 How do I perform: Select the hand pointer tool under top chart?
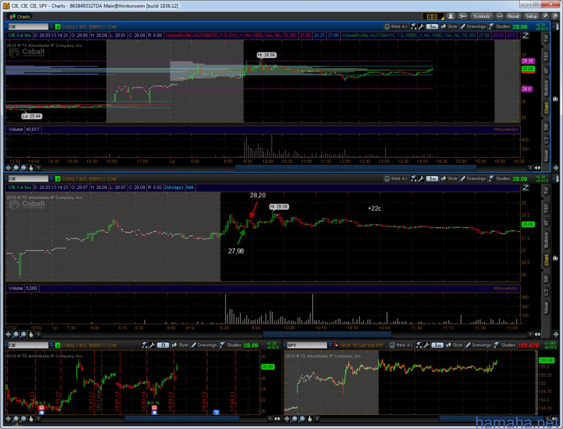31,168
